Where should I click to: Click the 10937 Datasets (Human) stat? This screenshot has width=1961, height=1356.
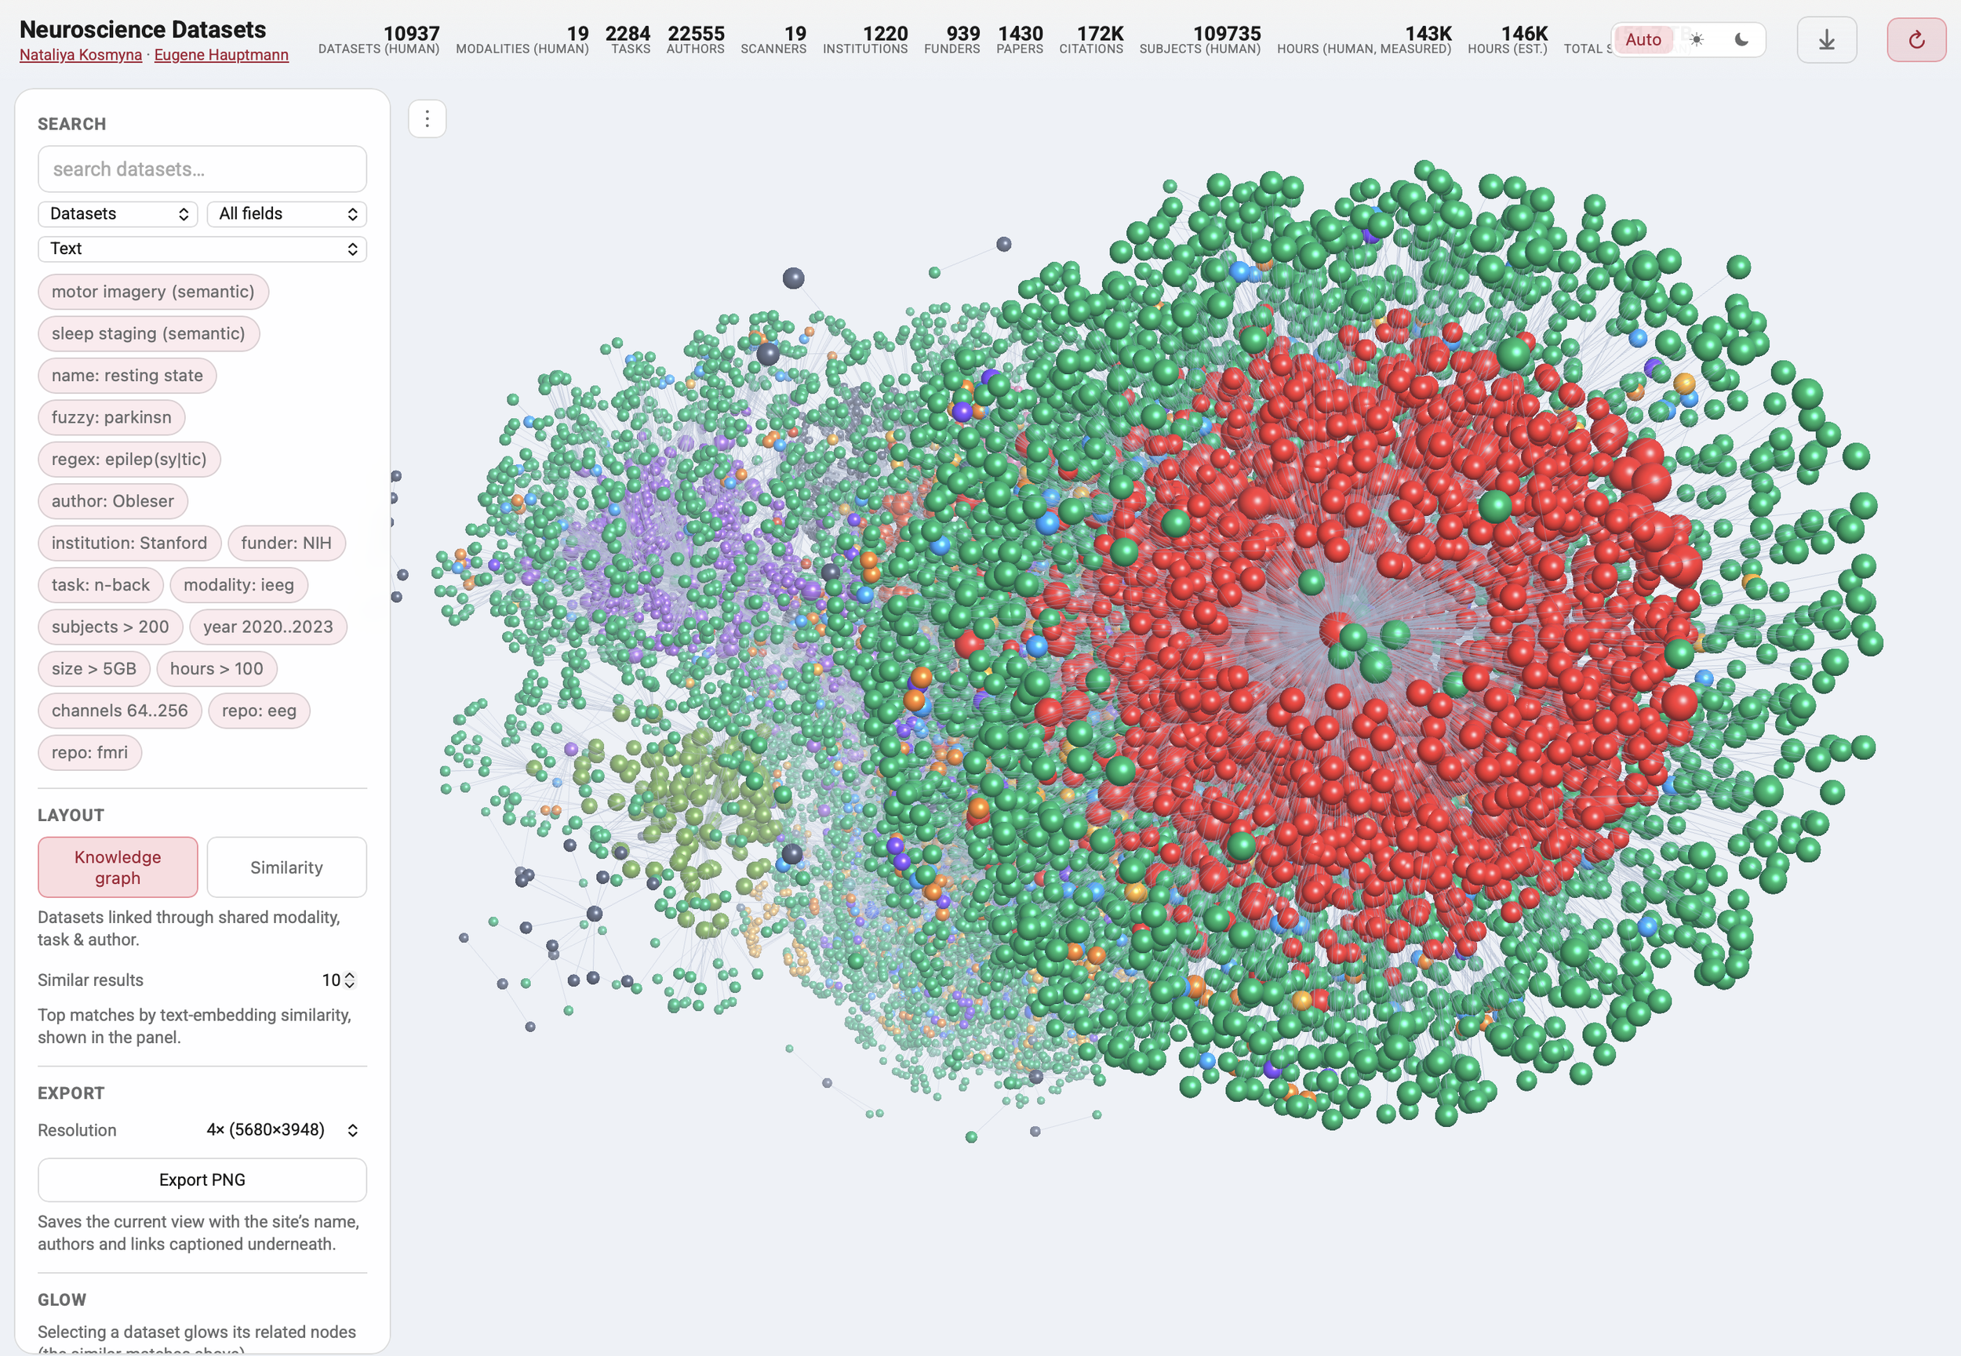(379, 40)
